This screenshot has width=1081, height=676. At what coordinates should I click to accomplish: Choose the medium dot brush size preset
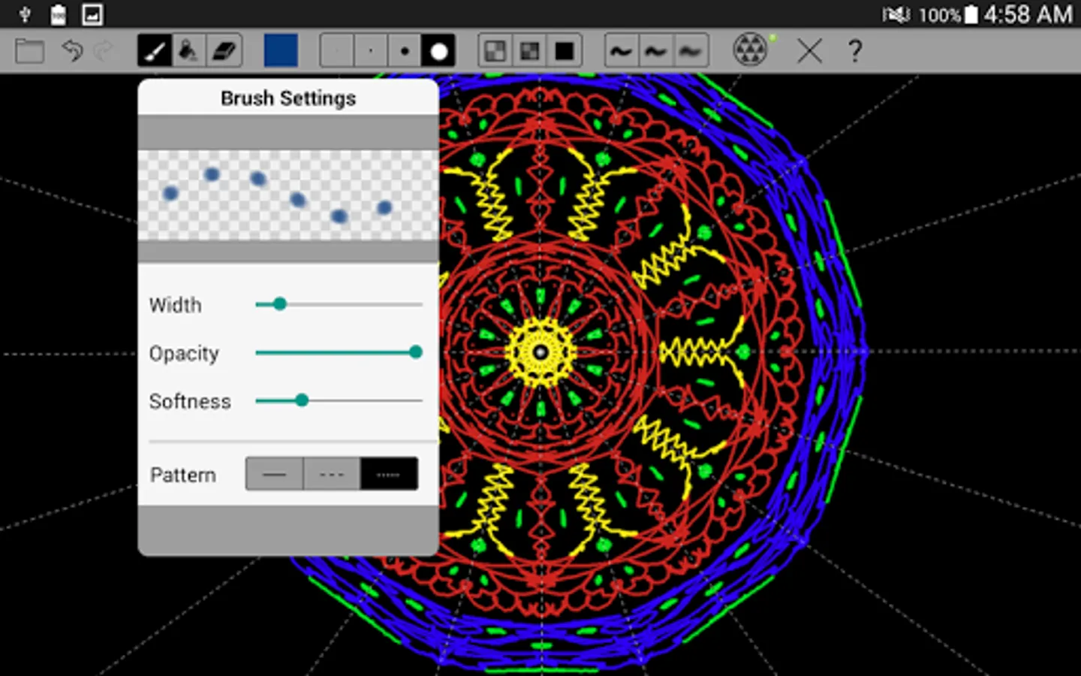tap(405, 51)
